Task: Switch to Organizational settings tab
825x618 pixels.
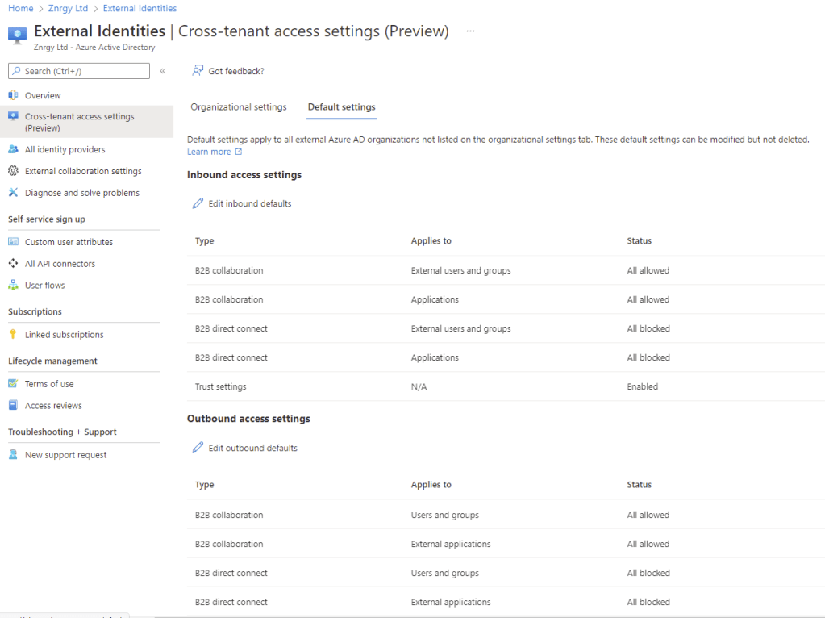Action: tap(238, 107)
